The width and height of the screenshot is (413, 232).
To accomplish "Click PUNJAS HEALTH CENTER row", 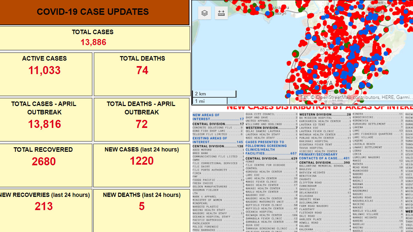I will click(x=325, y=138).
